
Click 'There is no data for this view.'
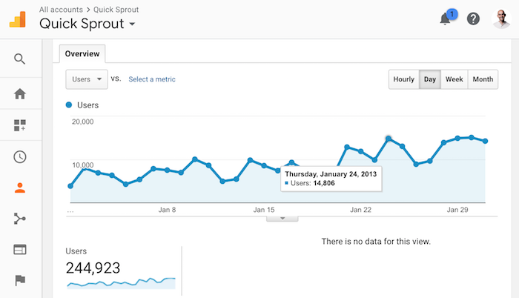coord(376,242)
